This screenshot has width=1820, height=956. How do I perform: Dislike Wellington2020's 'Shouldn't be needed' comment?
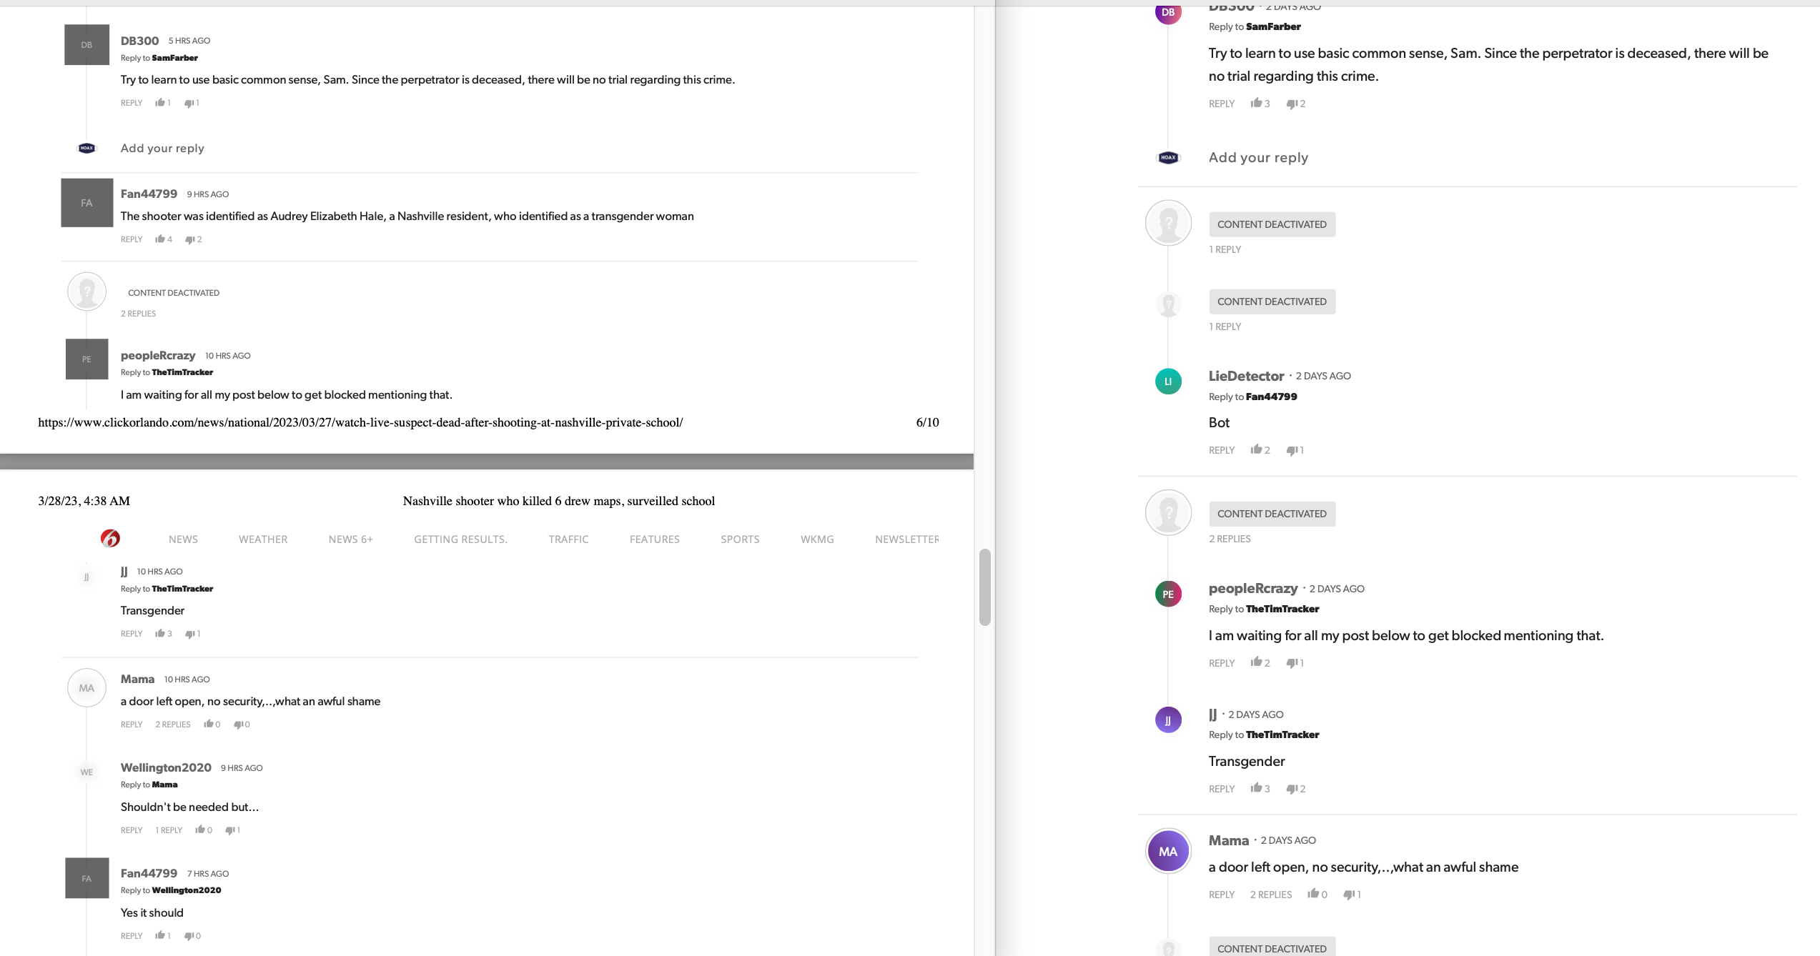click(230, 830)
